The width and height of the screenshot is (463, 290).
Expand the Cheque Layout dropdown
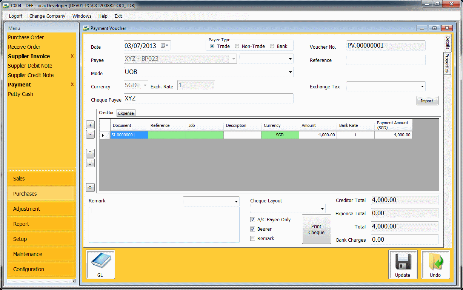pyautogui.click(x=322, y=208)
